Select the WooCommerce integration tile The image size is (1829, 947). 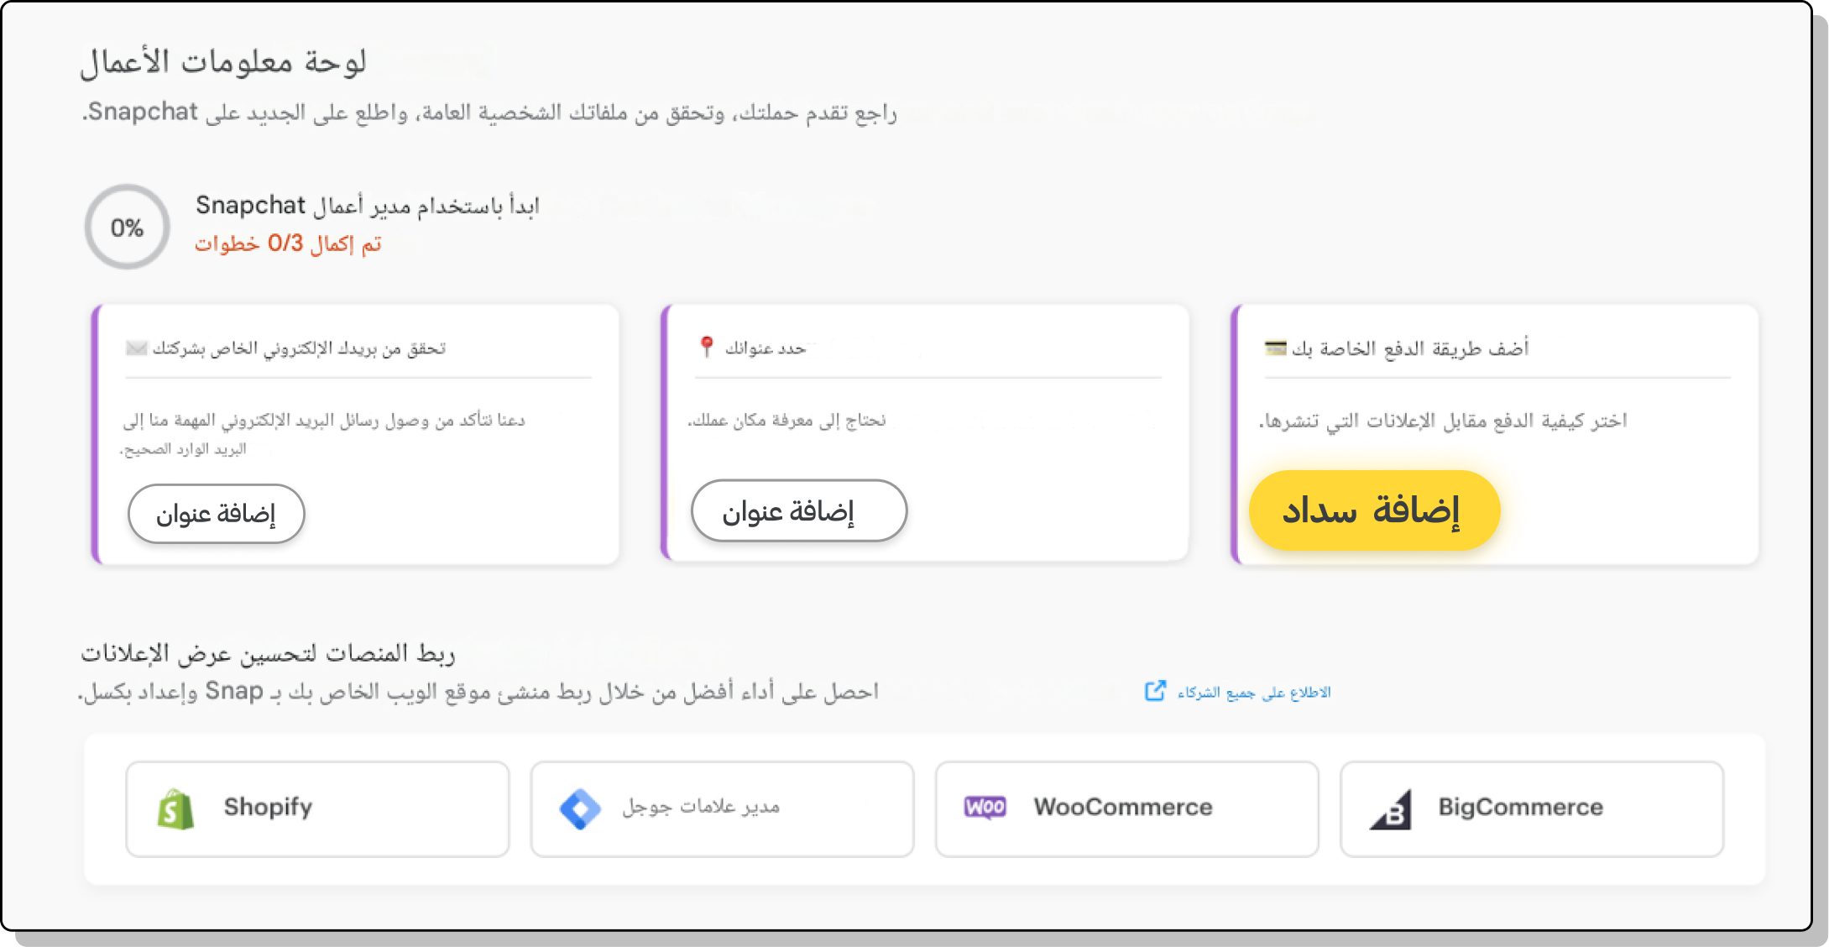point(1126,808)
